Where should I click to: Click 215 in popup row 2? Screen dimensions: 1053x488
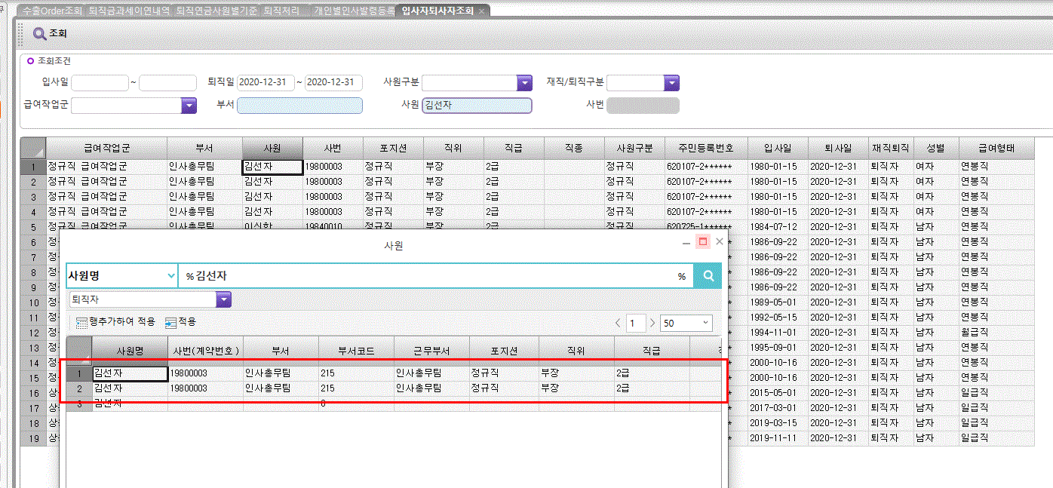[356, 388]
